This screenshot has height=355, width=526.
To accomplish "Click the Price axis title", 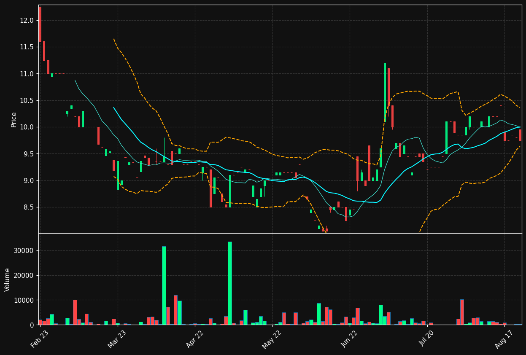I will point(13,119).
